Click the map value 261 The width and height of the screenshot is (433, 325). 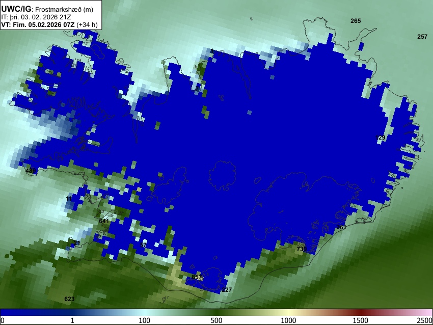point(341,227)
